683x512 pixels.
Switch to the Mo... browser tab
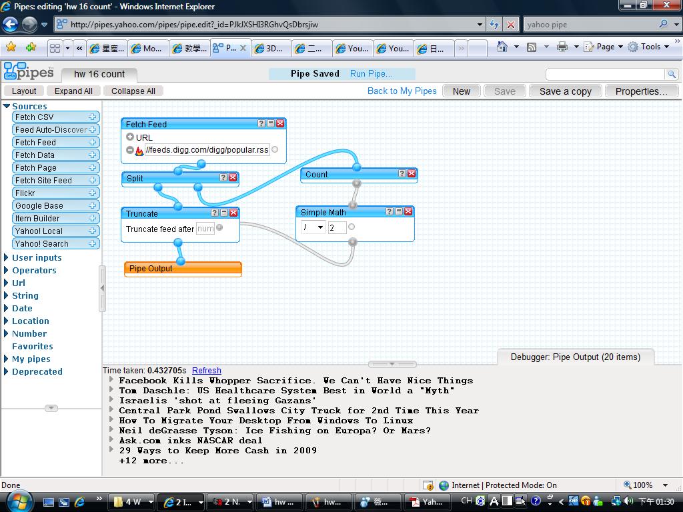147,48
